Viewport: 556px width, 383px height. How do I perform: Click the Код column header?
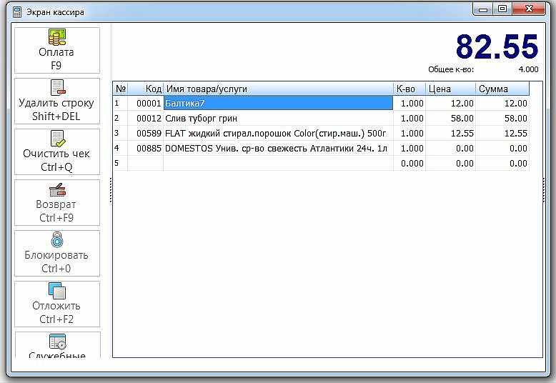point(145,89)
